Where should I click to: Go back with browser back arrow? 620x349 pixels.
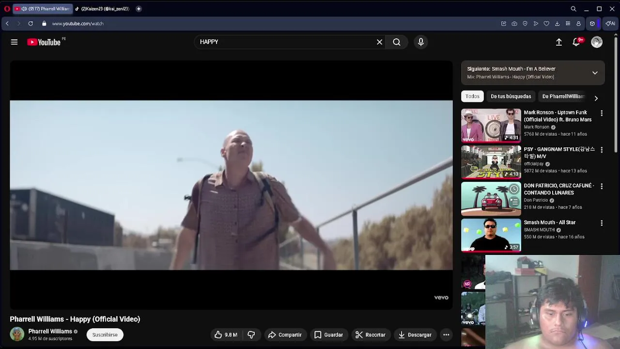click(7, 23)
